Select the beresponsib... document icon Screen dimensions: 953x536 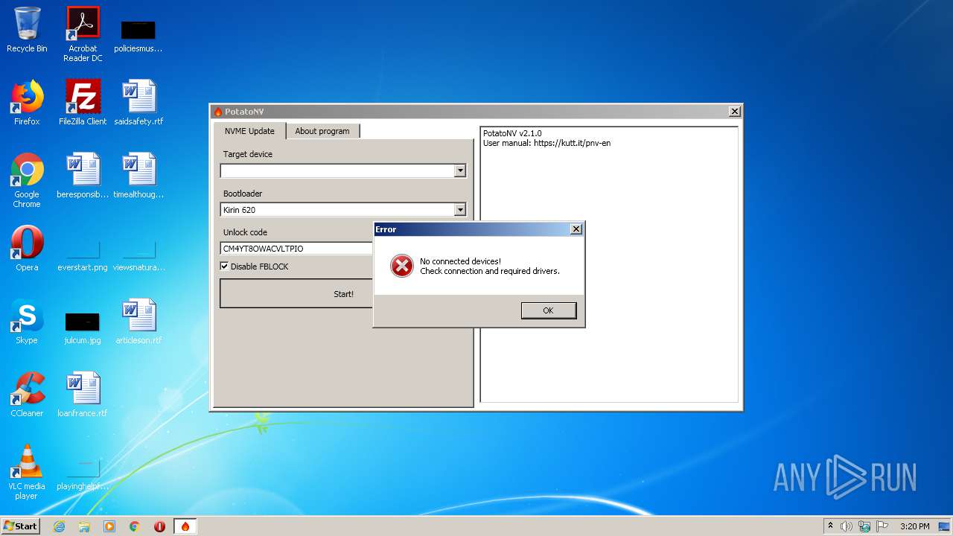pyautogui.click(x=83, y=176)
